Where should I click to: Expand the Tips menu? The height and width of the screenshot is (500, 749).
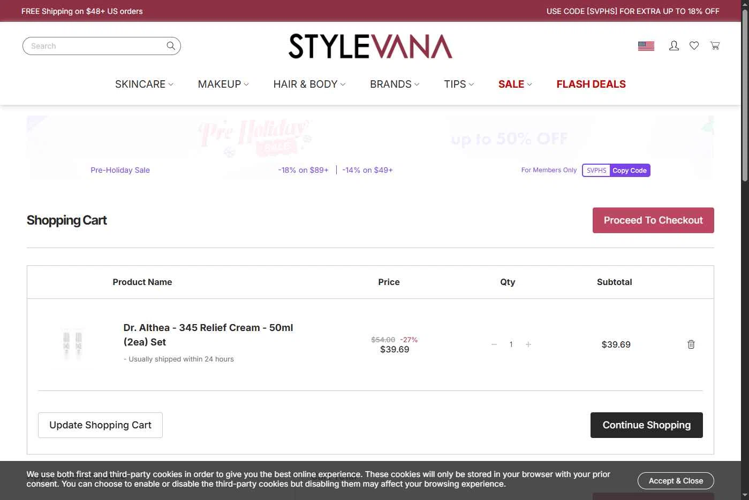(459, 84)
